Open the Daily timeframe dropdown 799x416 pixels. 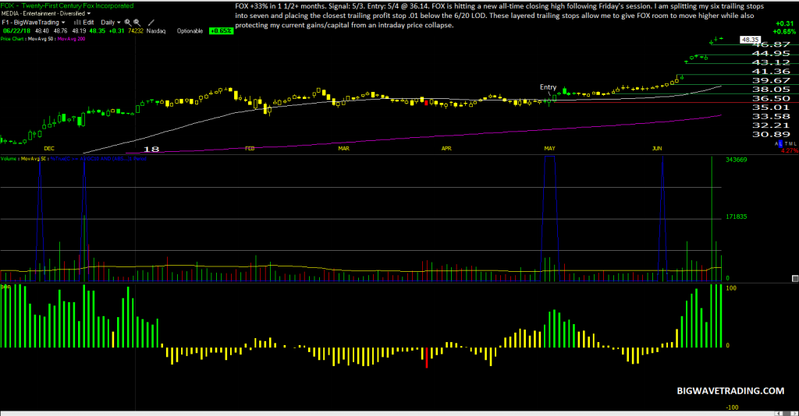111,23
